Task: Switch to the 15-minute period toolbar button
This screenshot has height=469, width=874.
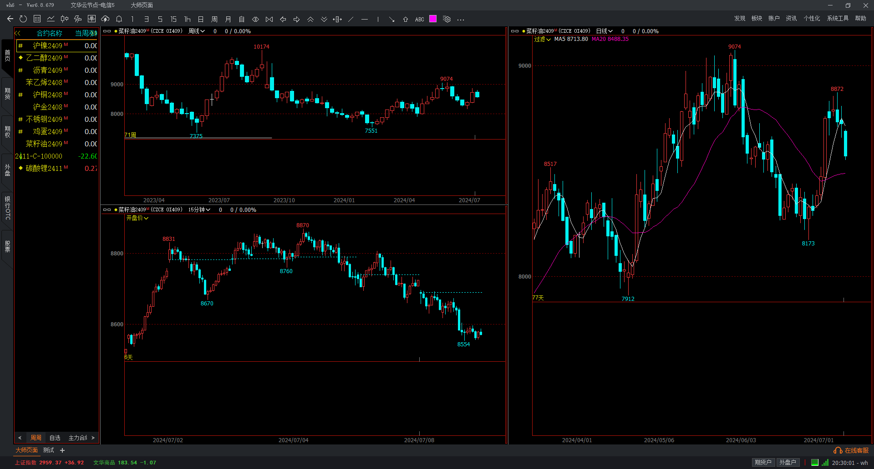Action: point(173,19)
